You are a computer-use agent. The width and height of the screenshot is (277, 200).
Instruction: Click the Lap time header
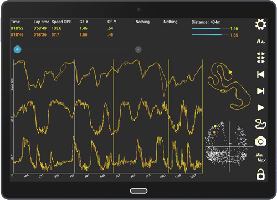[x=42, y=22]
